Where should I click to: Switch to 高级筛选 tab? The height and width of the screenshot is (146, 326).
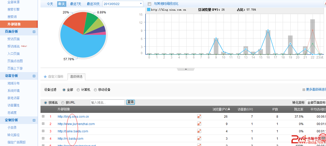pos(76,76)
